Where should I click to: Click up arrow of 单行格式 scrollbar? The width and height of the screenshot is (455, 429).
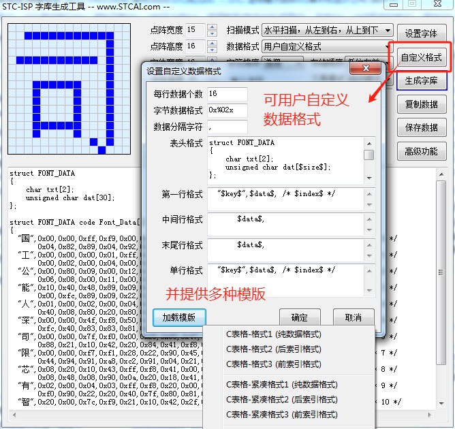tap(369, 271)
